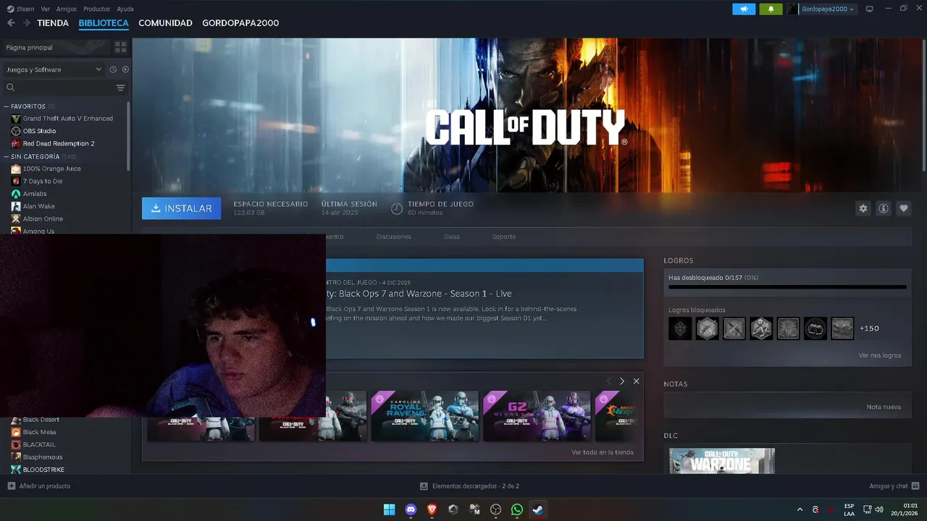Open the Juegos y Software dropdown
The height and width of the screenshot is (521, 927).
tap(54, 69)
